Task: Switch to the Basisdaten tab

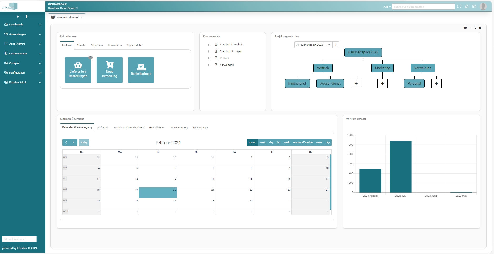Action: 115,45
